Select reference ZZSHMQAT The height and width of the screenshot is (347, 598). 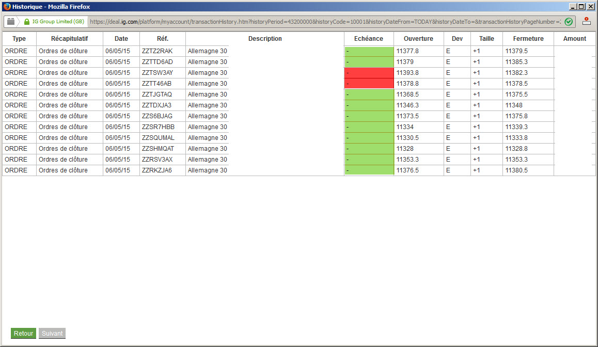(158, 149)
